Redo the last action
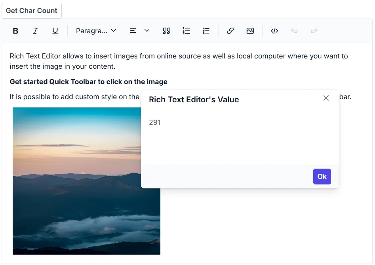Image resolution: width=375 pixels, height=265 pixels. [x=314, y=31]
